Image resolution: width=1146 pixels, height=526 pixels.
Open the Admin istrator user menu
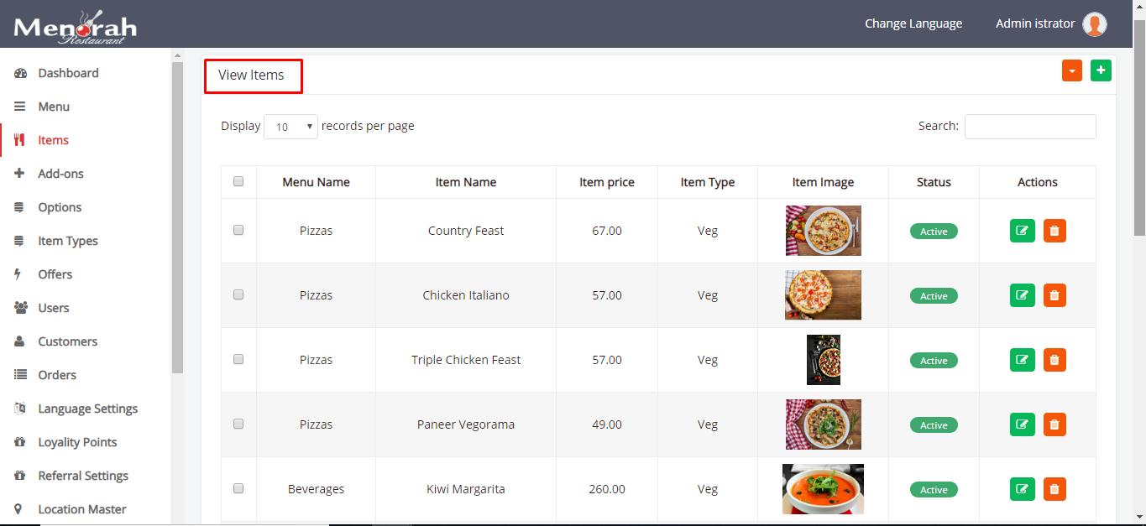[x=1034, y=23]
